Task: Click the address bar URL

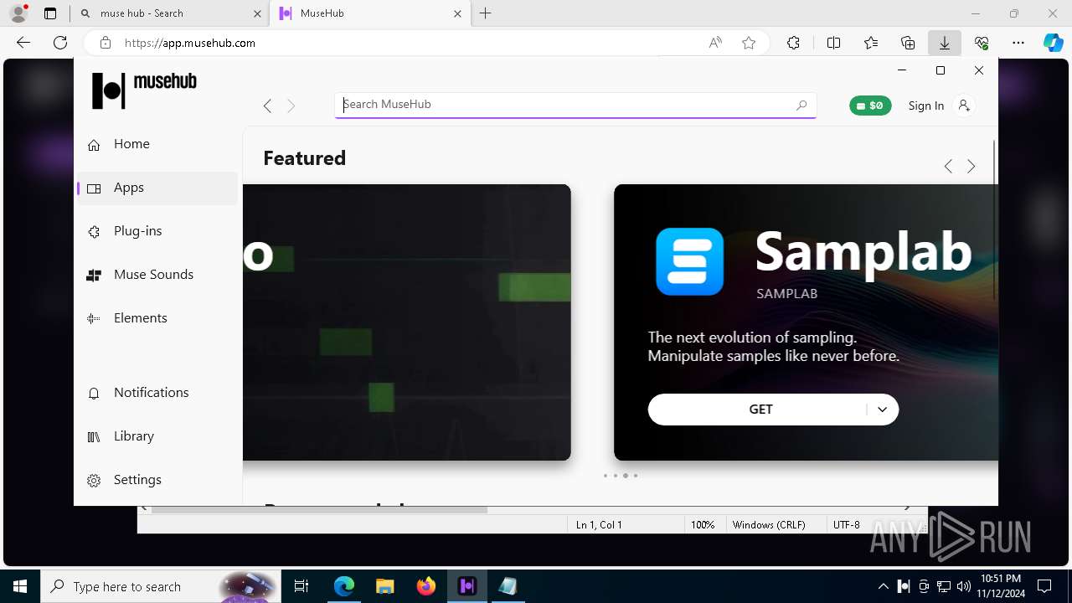Action: coord(190,43)
